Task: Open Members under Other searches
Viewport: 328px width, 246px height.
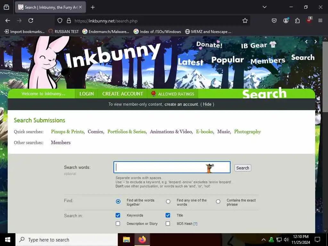Action: (61, 143)
